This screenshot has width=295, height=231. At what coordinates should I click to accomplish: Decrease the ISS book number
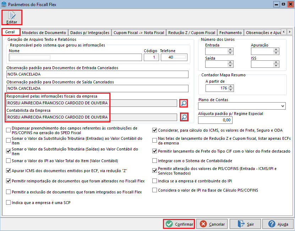point(276,66)
